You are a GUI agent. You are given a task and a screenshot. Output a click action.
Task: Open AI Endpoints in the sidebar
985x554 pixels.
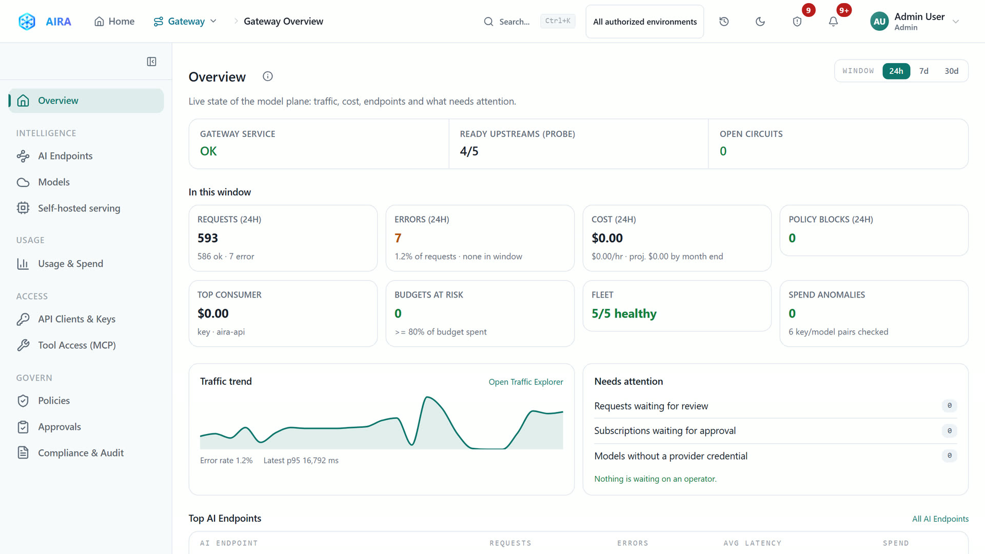(86, 156)
